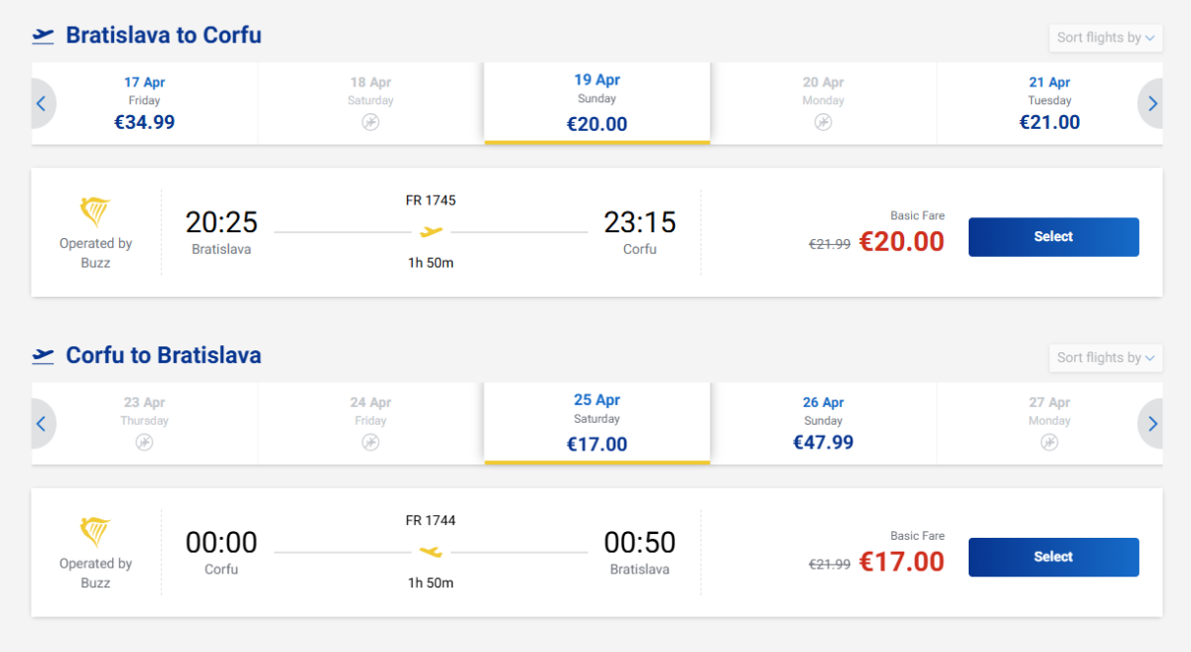Show earlier dates for Corfu to Bratislava
Screen dimensions: 1191x652
(x=42, y=424)
